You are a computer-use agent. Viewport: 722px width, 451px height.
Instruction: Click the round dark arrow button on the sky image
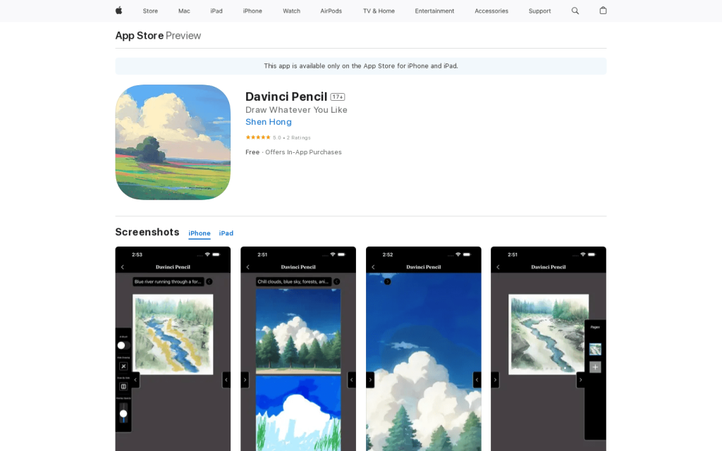click(x=387, y=282)
